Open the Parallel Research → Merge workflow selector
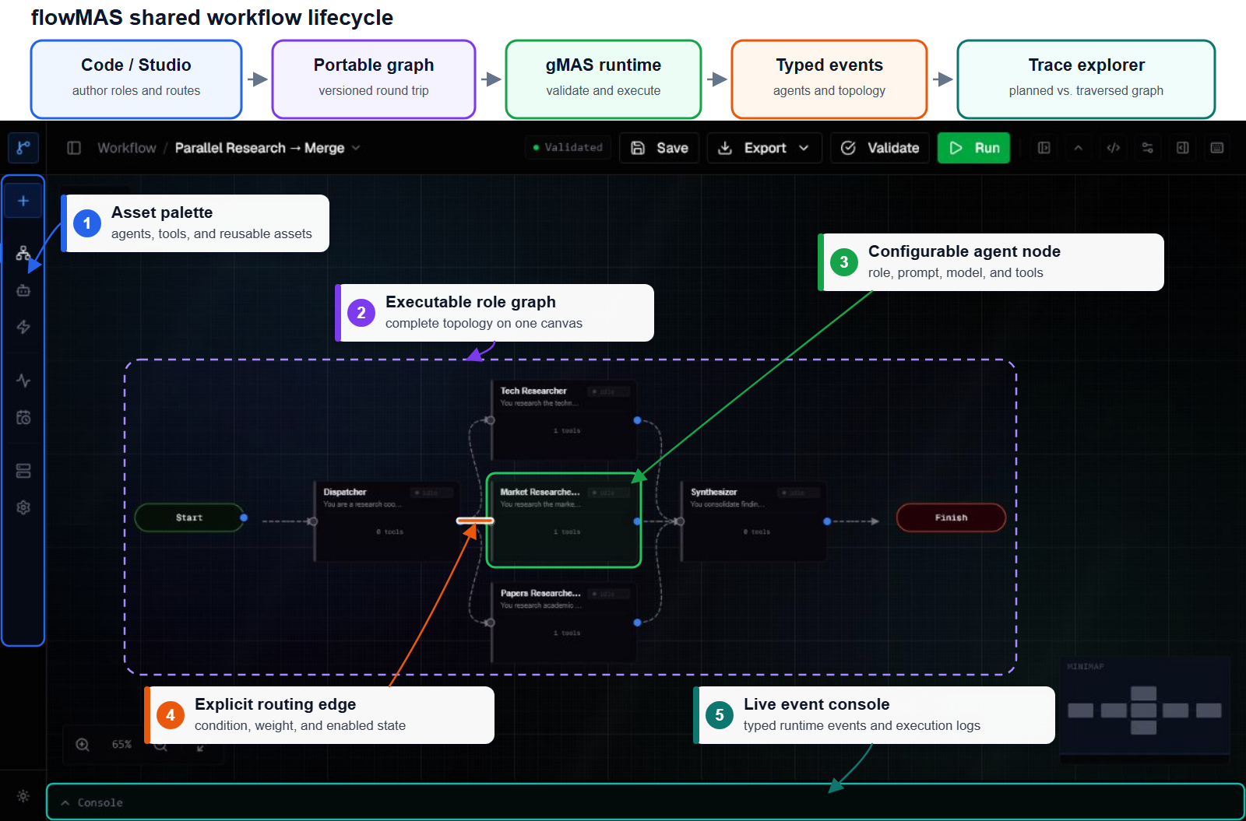Viewport: 1246px width, 821px height. coord(267,148)
